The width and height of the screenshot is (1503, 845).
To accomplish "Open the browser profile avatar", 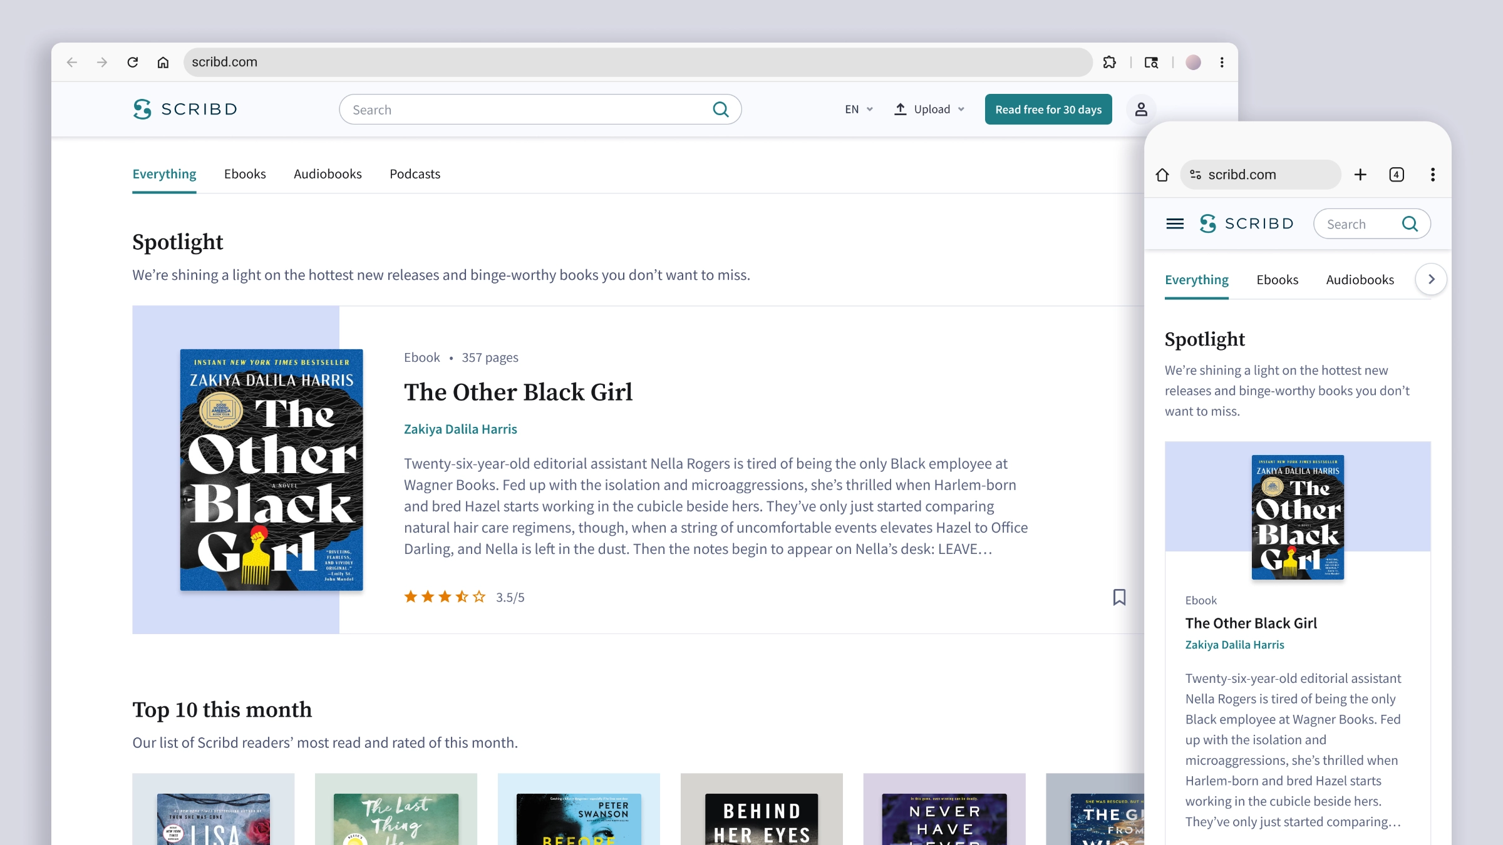I will [1193, 62].
